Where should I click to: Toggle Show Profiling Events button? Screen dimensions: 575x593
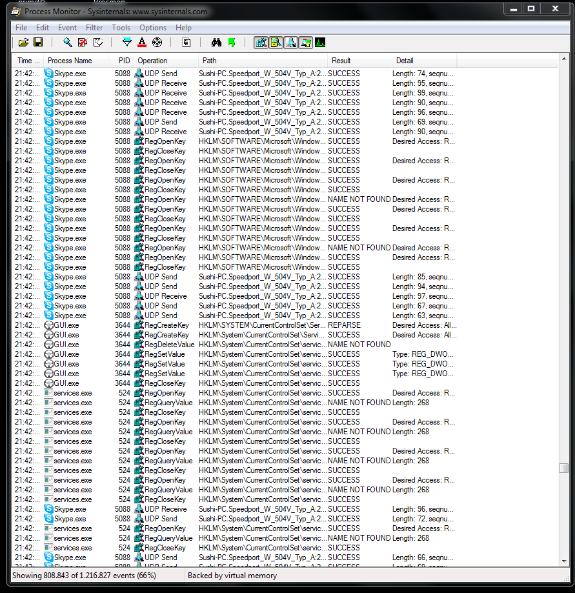(320, 43)
